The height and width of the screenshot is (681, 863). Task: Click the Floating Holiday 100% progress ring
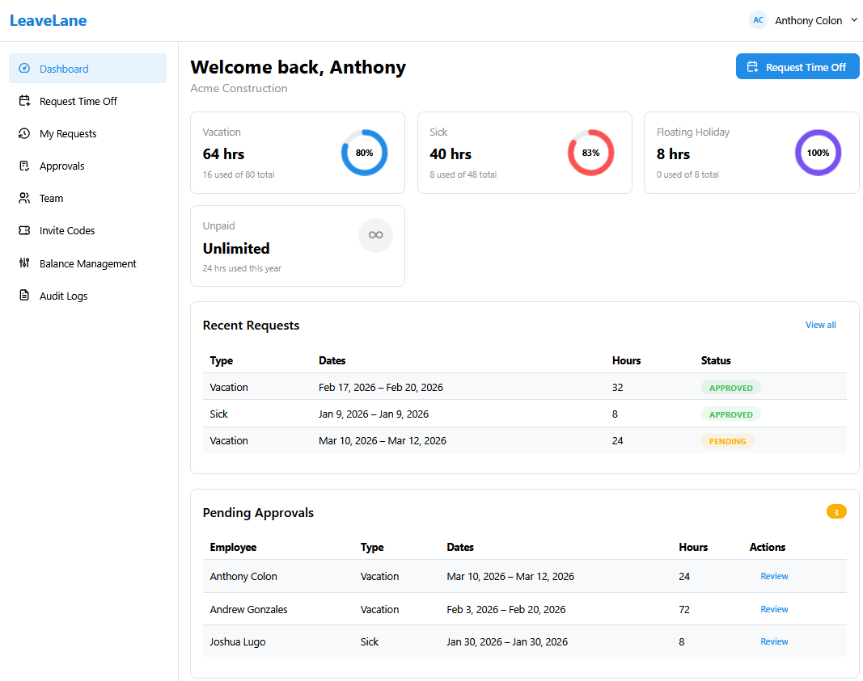coord(819,153)
